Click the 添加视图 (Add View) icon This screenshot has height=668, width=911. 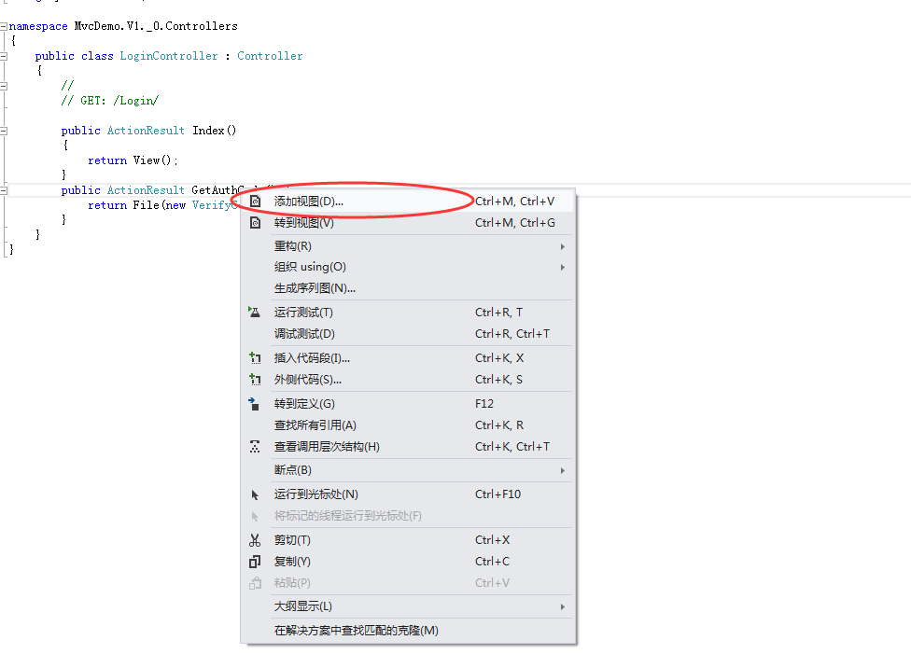[254, 200]
